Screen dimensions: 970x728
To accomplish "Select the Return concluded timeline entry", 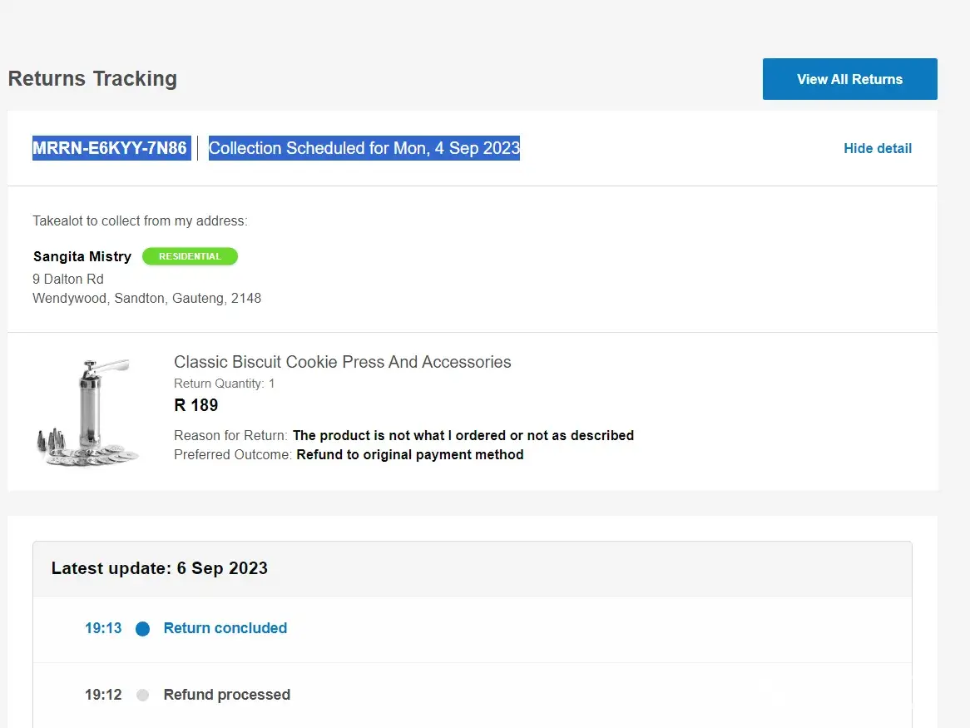I will point(225,628).
